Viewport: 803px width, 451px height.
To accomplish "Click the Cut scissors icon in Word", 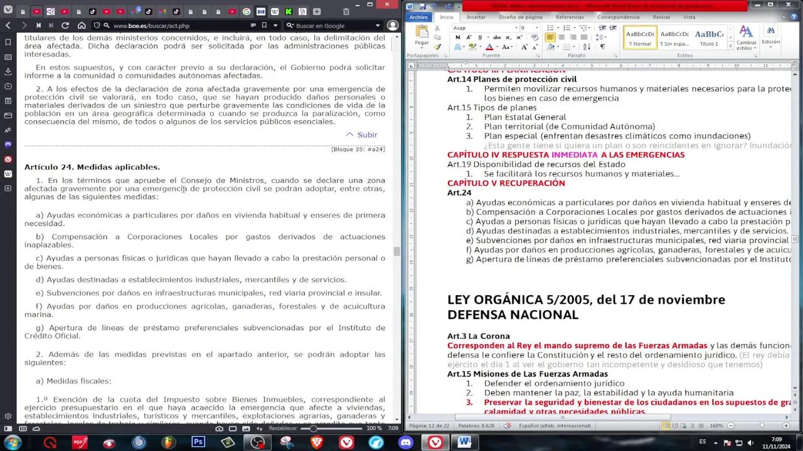I will coord(439,28).
